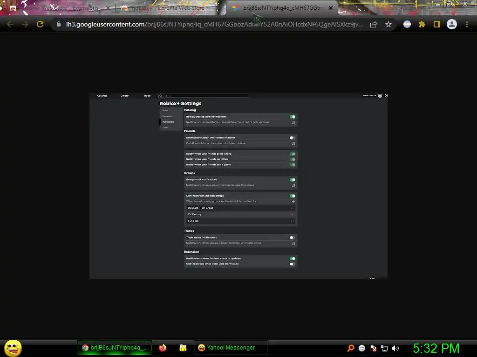This screenshot has height=357, width=477.
Task: Click the 5:32 PM taskbar clock
Action: (436, 348)
